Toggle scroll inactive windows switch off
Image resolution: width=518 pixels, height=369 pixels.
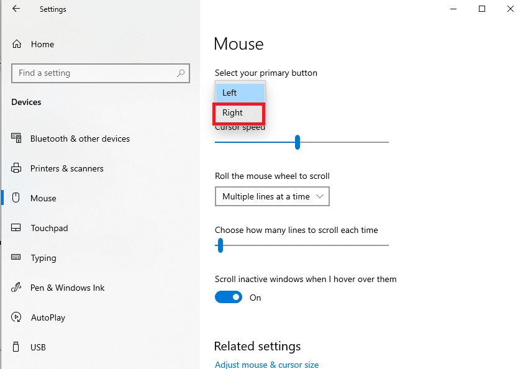click(x=229, y=298)
